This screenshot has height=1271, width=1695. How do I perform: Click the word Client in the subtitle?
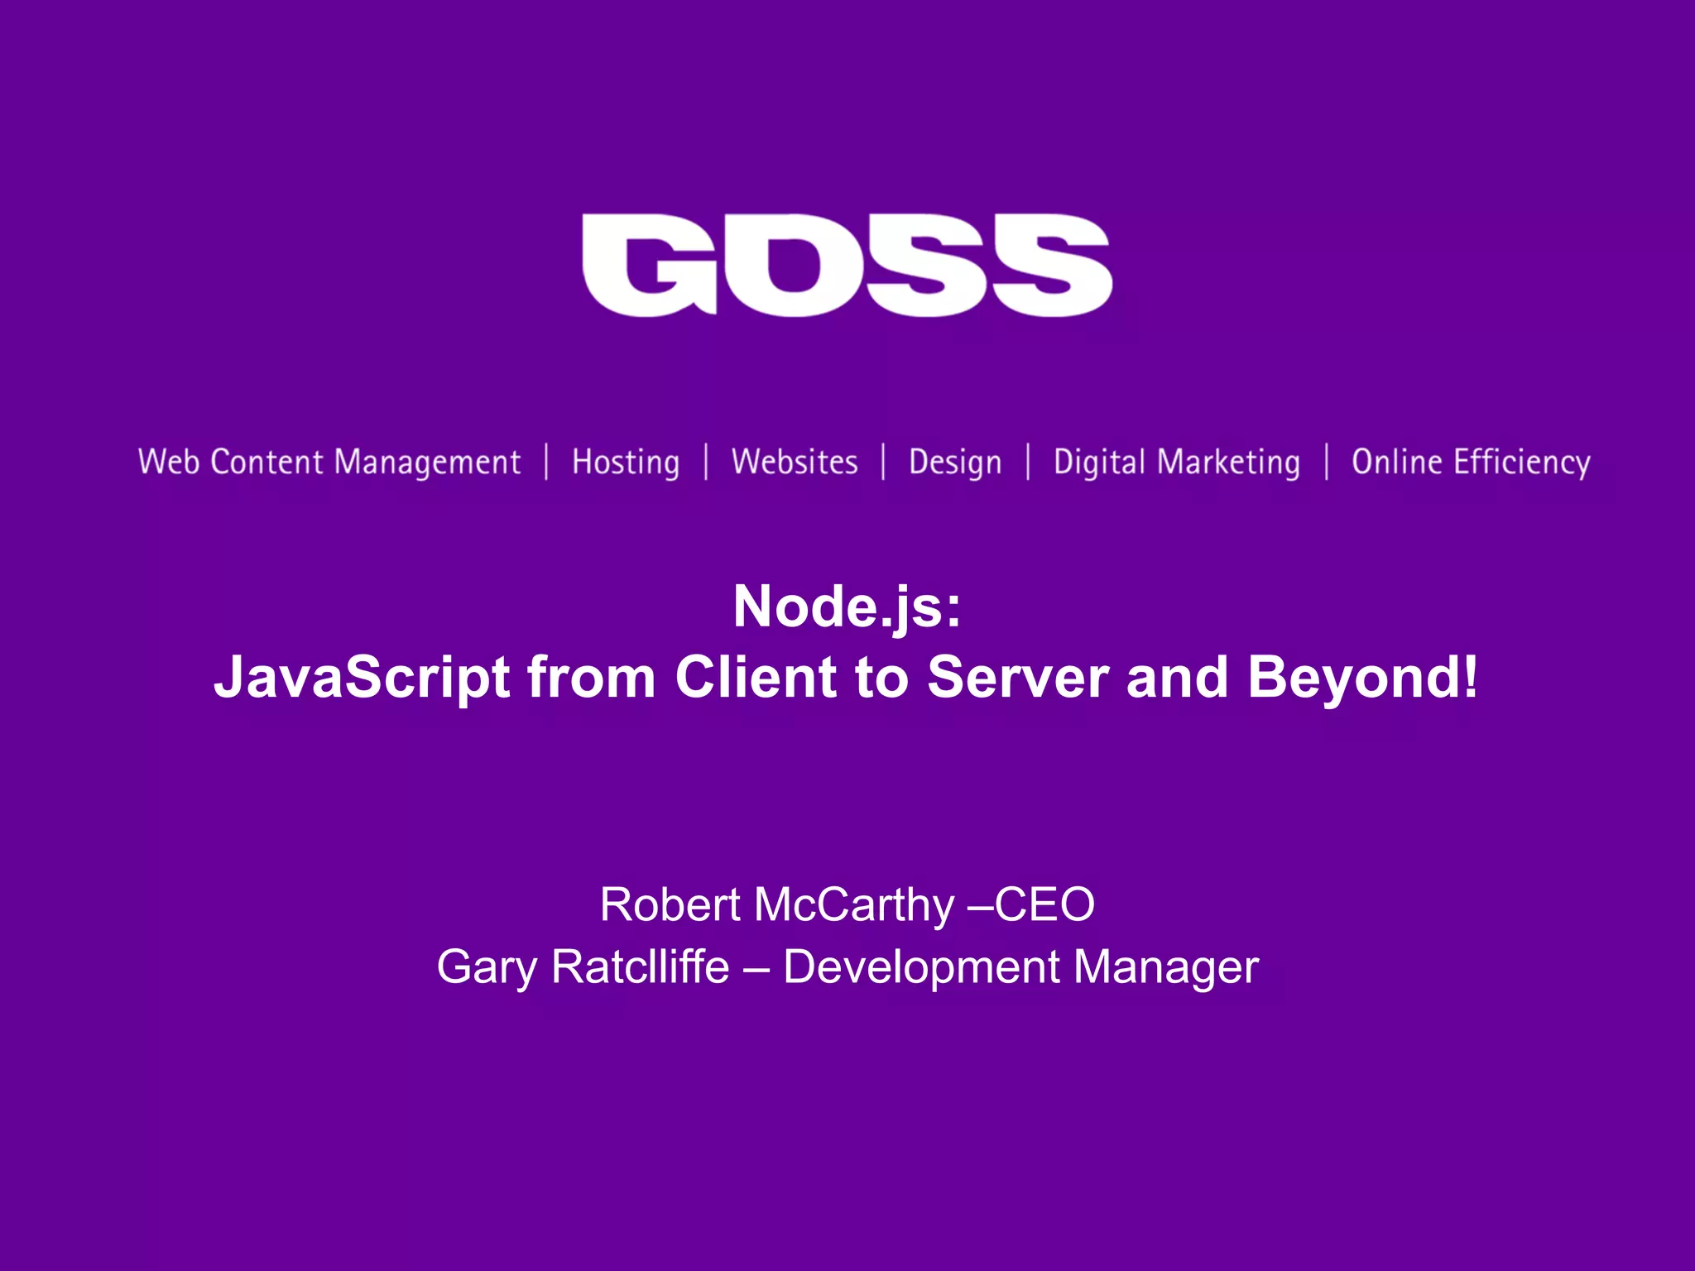(x=757, y=678)
